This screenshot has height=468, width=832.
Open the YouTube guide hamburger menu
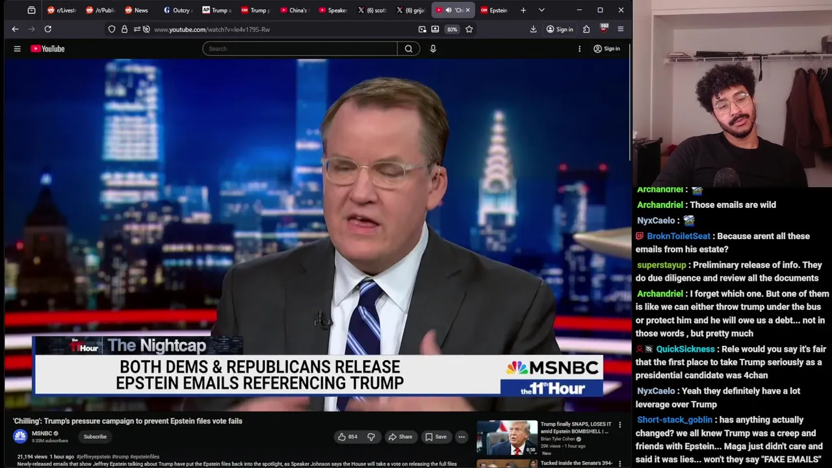(18, 49)
